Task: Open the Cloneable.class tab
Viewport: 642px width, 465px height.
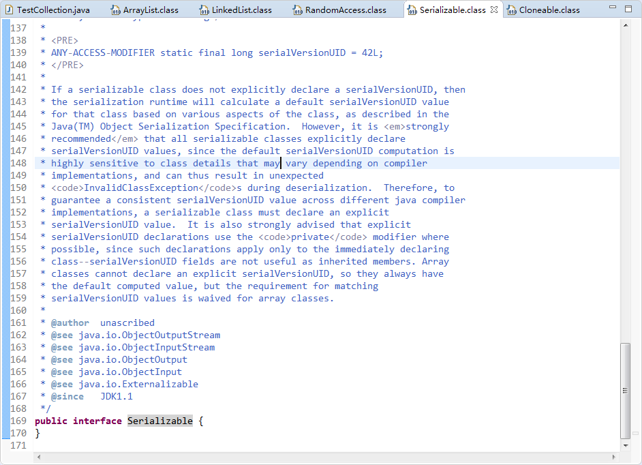Action: pyautogui.click(x=544, y=10)
